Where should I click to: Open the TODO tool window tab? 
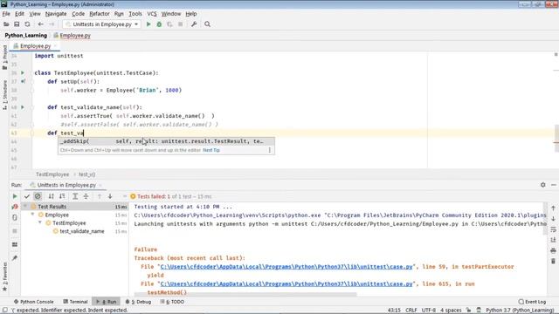pos(173,302)
